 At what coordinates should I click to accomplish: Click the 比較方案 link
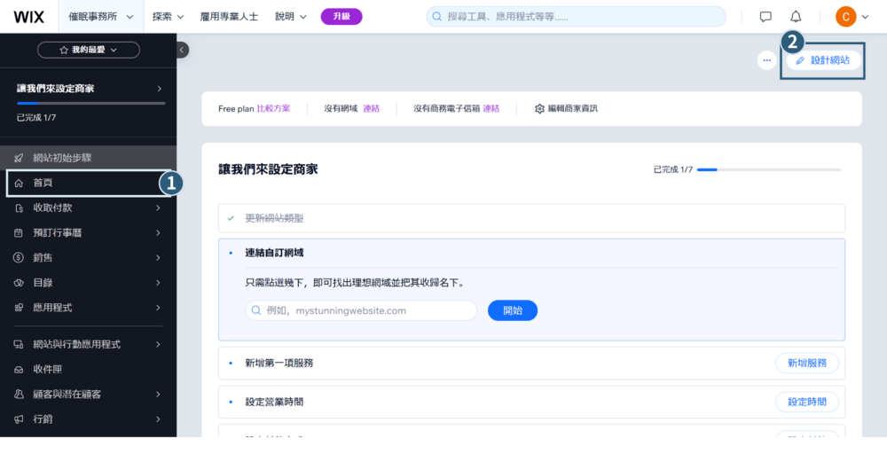tap(273, 108)
